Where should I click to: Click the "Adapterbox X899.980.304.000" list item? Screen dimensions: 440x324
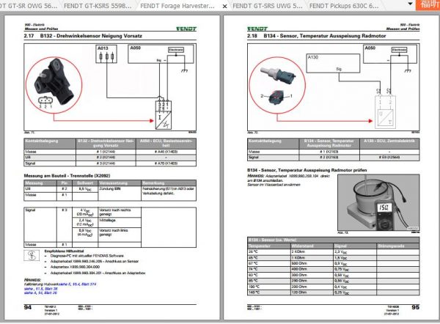pyautogui.click(x=75, y=267)
